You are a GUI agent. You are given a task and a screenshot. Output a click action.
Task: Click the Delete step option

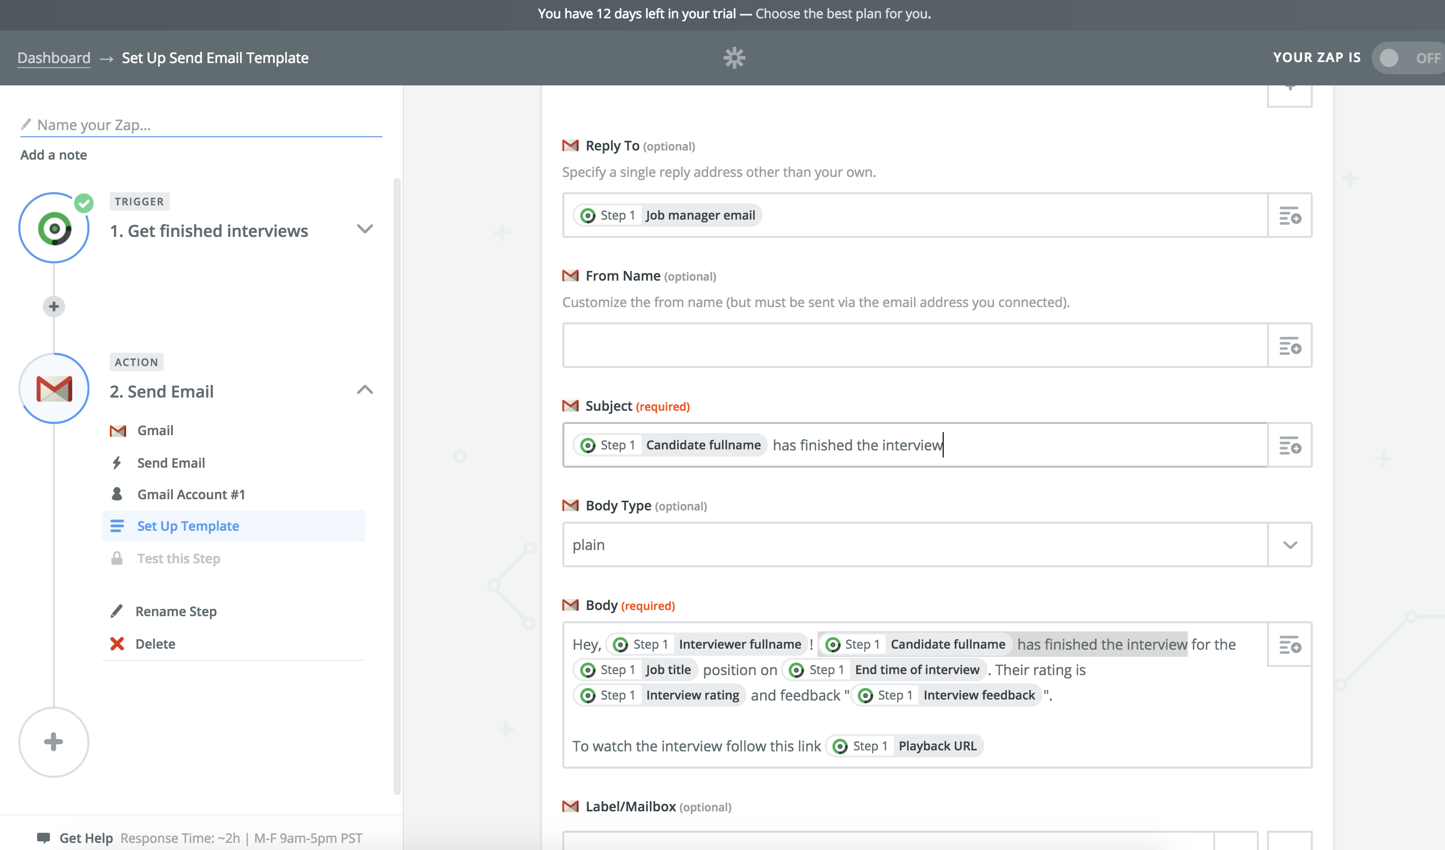click(155, 644)
